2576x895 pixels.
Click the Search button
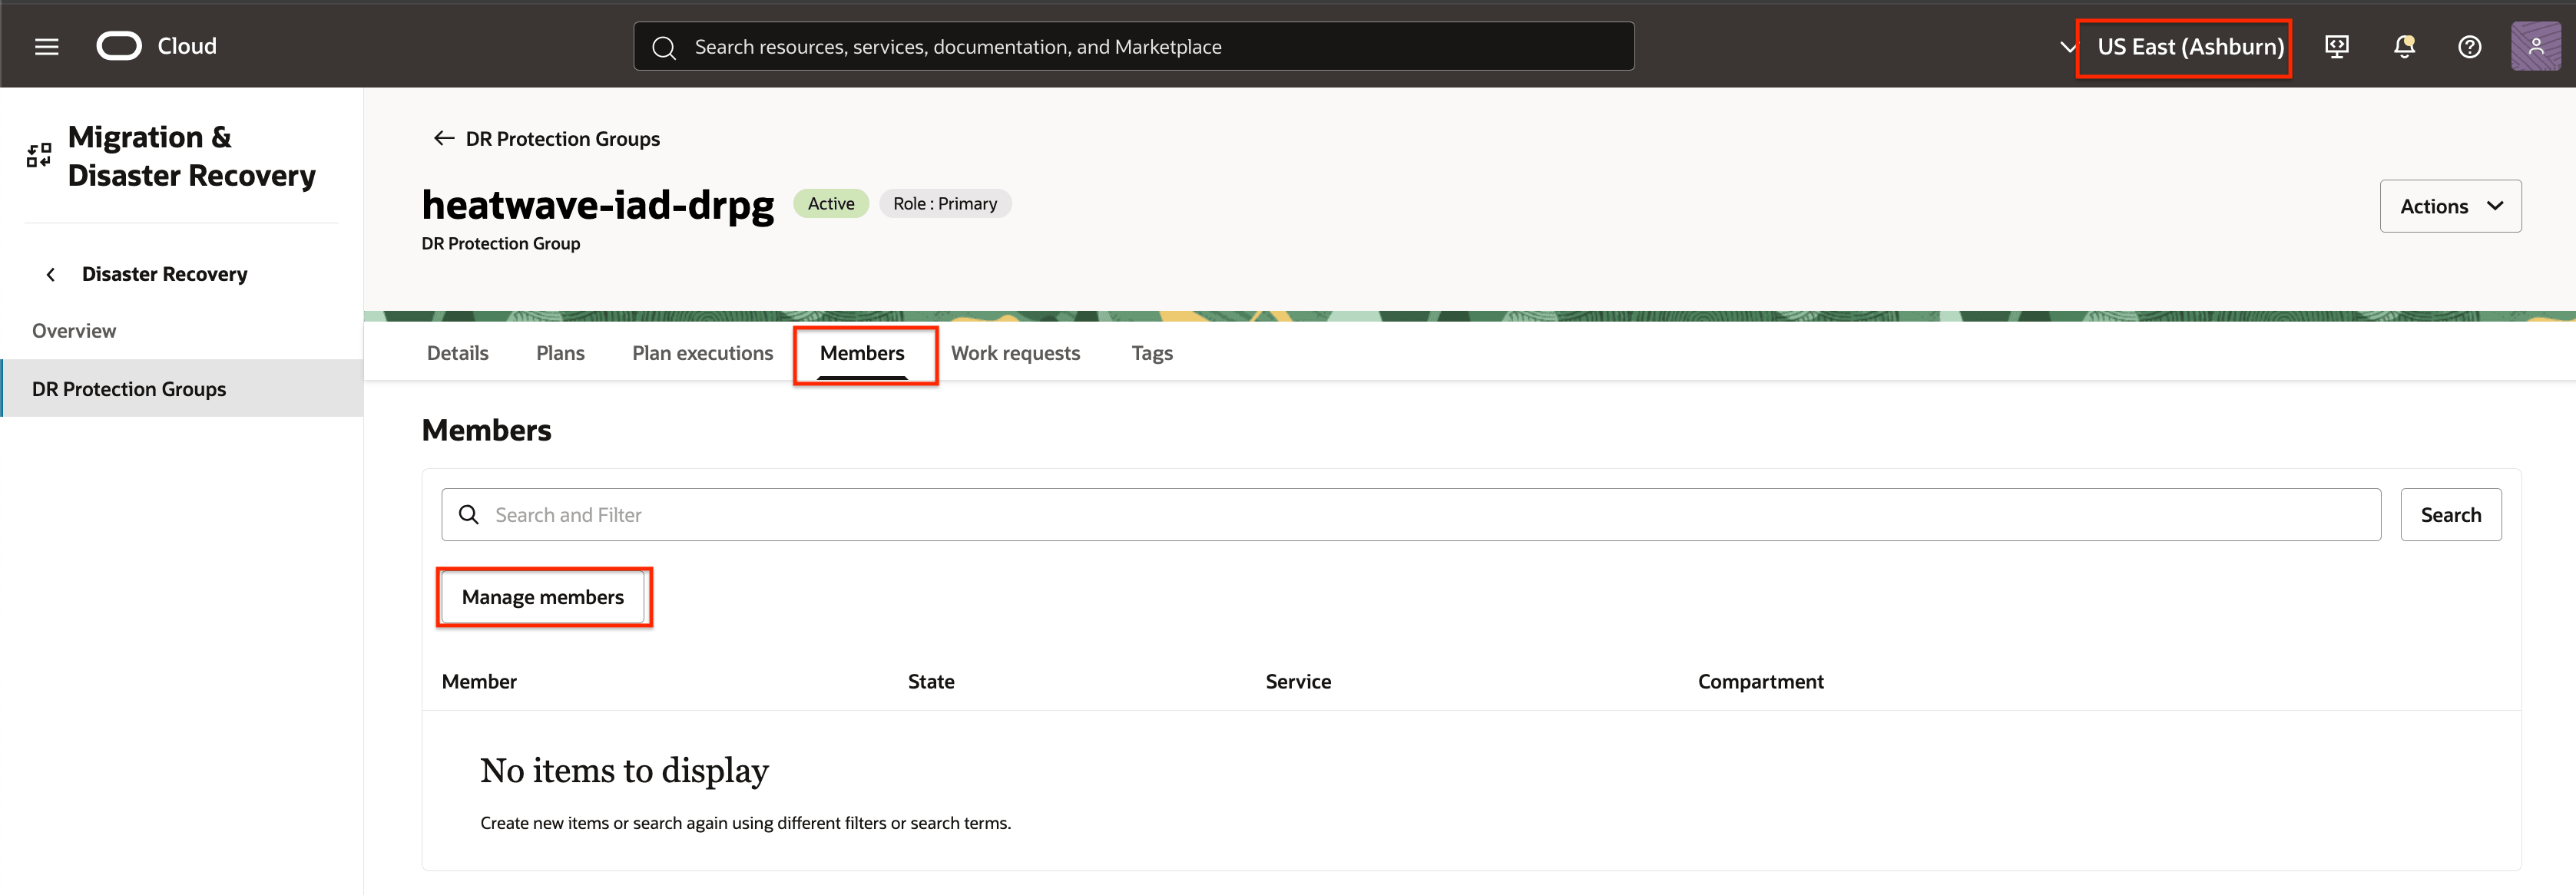pyautogui.click(x=2450, y=515)
